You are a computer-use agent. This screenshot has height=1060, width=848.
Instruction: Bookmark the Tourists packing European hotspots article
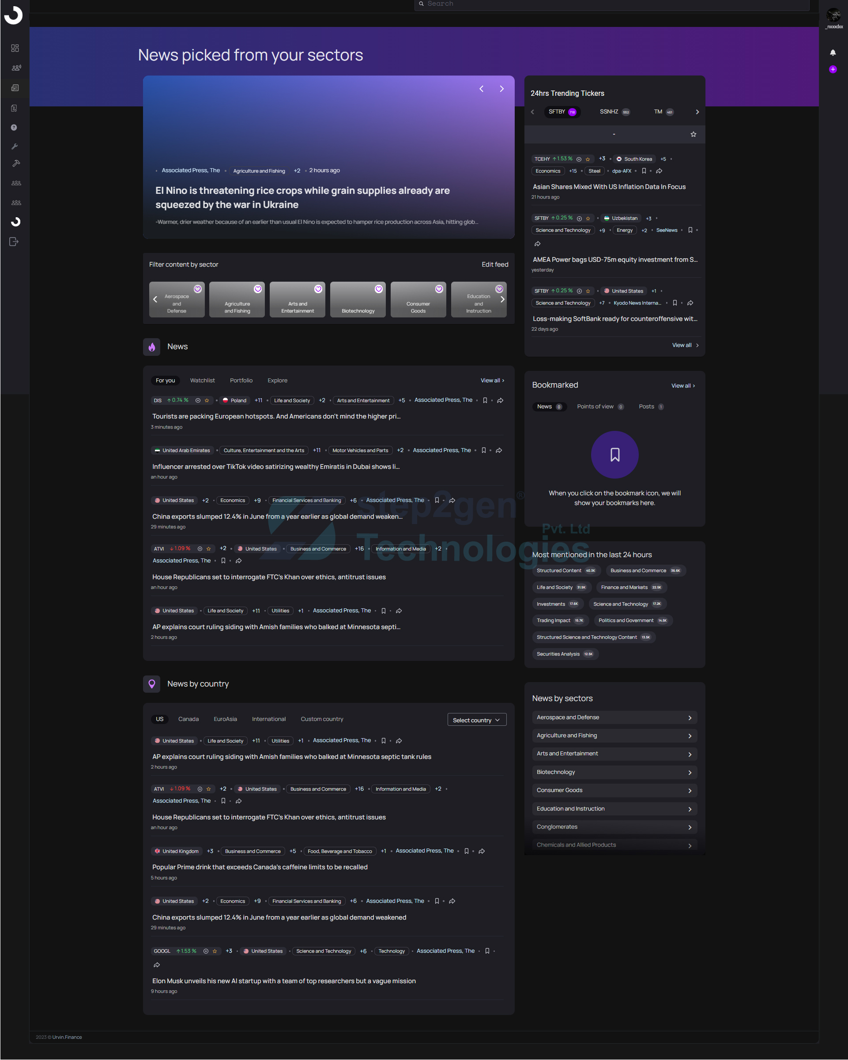[485, 400]
